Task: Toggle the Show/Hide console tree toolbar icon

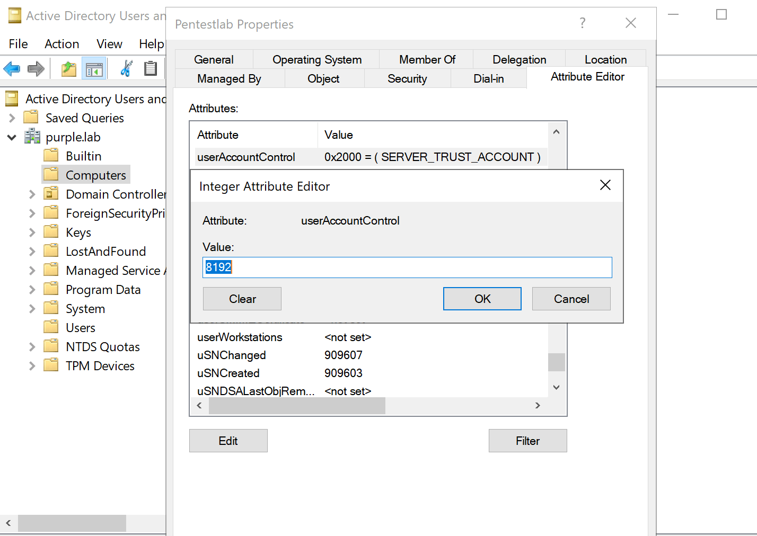Action: tap(94, 68)
